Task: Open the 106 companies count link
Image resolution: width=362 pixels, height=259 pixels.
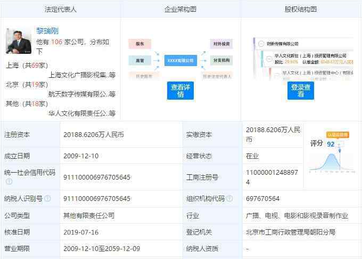Action: point(57,41)
